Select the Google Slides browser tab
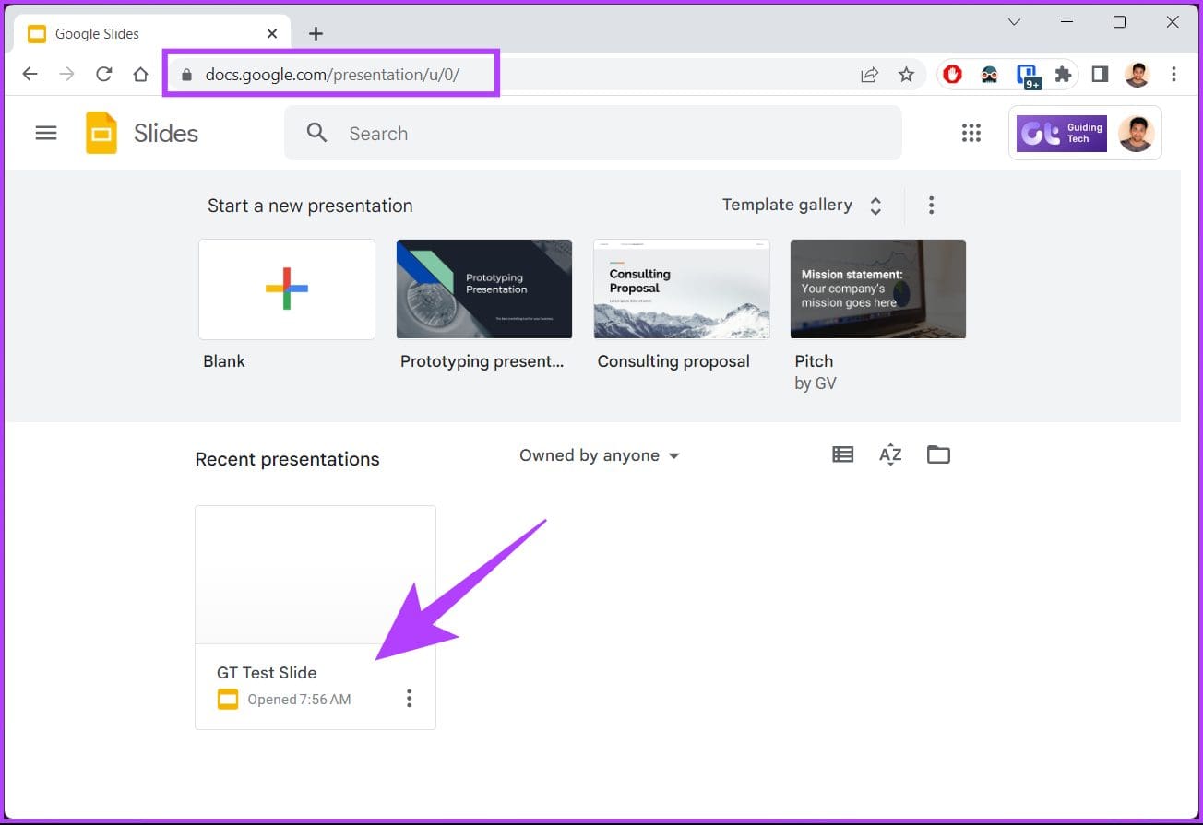The image size is (1203, 825). coord(154,34)
